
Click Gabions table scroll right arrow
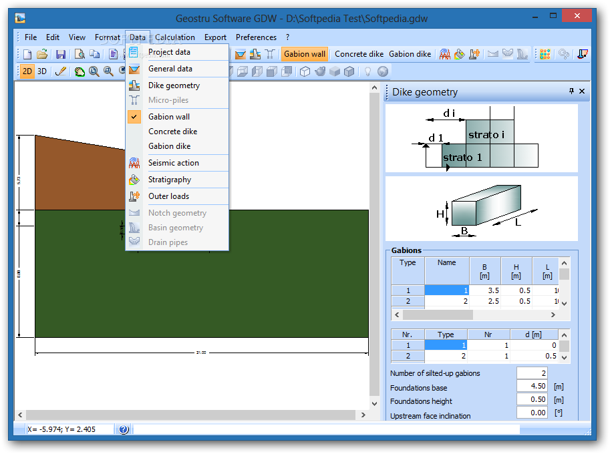click(x=553, y=315)
